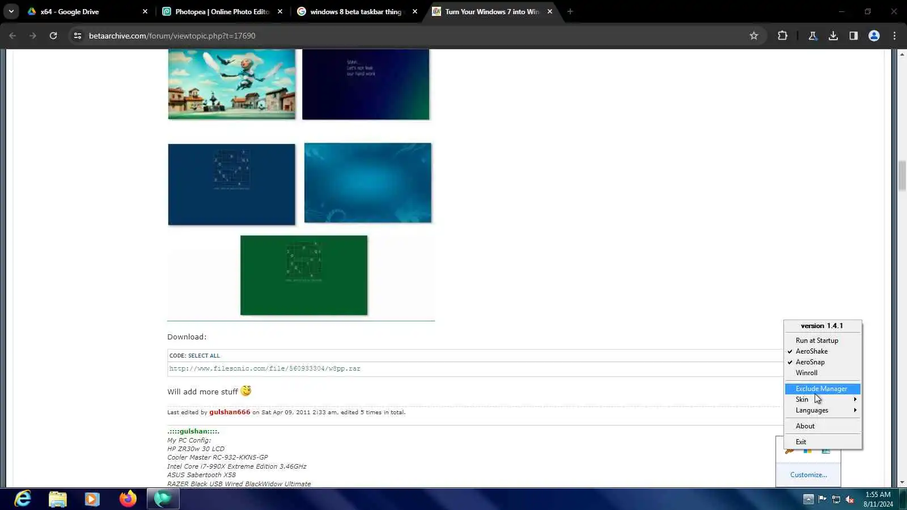907x510 pixels.
Task: Close the windows 8 beta search tab
Action: tap(415, 11)
